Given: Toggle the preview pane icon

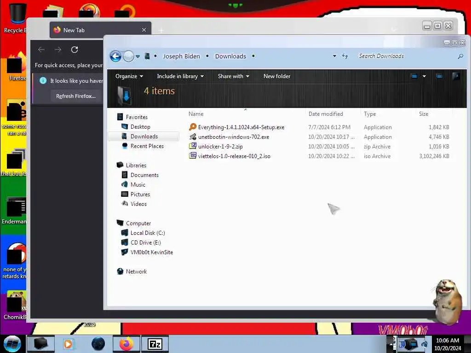Looking at the screenshot, I should tap(439, 76).
